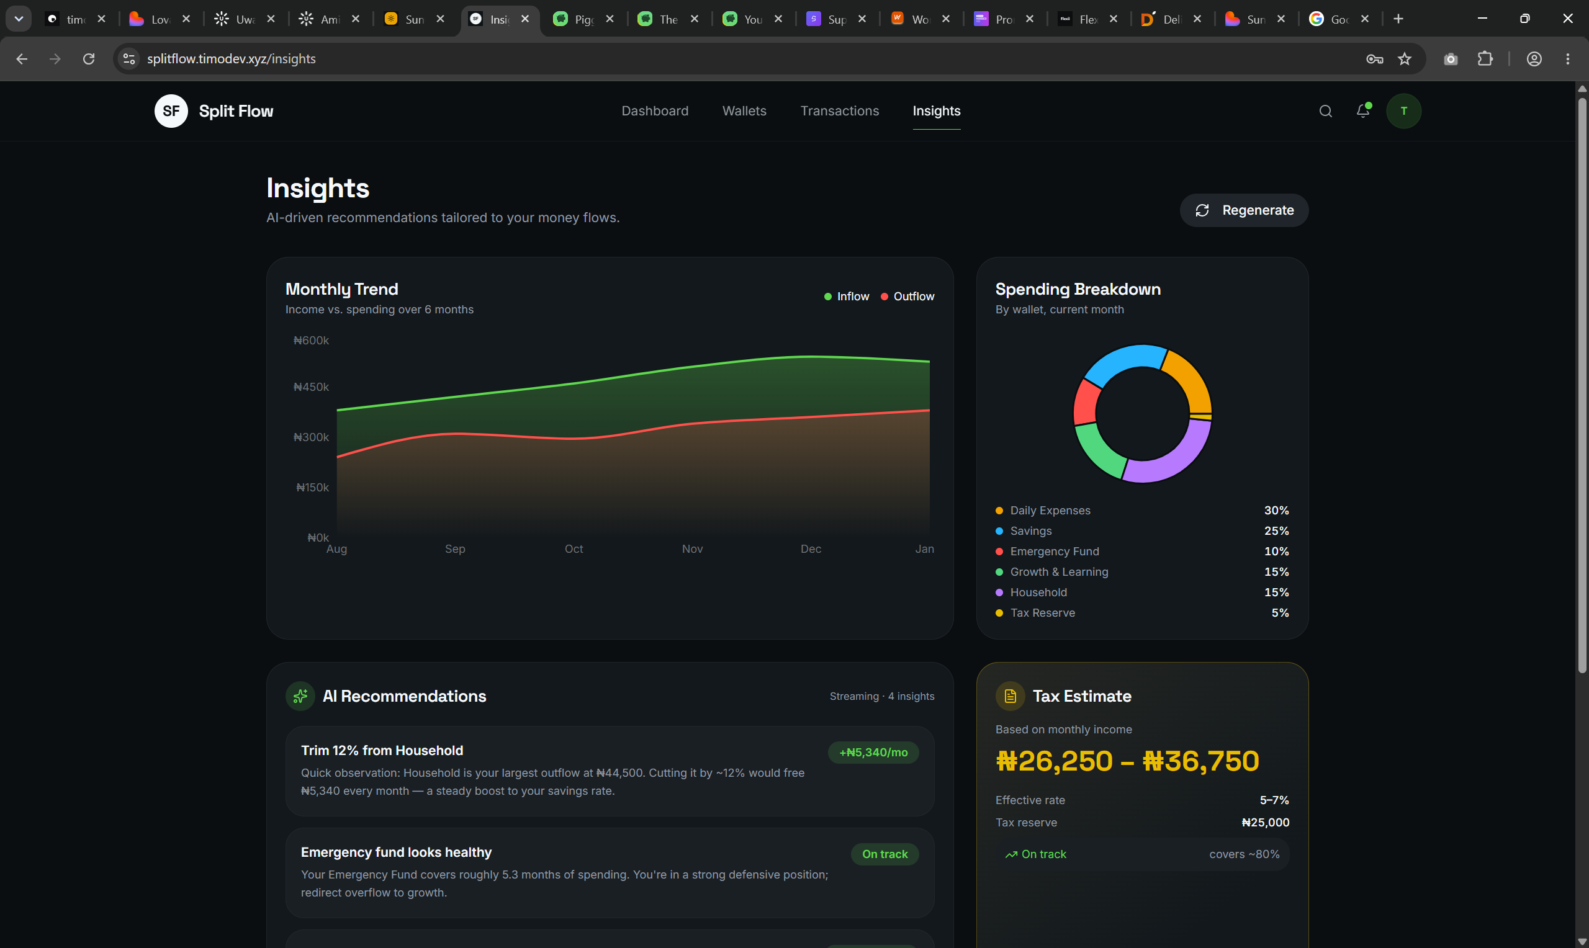Open the Chrome three-dot menu
Viewport: 1589px width, 948px height.
click(1567, 59)
